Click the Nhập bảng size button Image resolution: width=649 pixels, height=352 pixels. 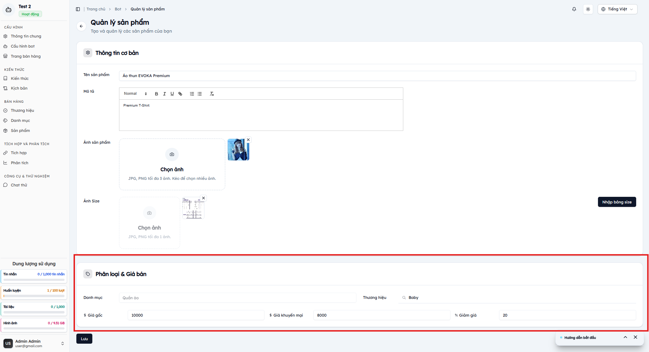(617, 202)
